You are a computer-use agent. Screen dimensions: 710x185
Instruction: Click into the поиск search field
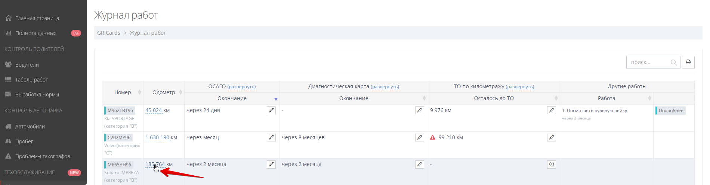pos(648,63)
